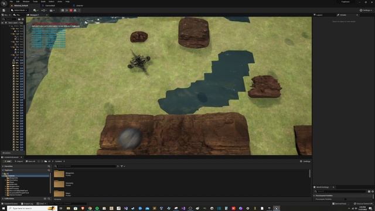Screen dimensions: 375x211
Task: Open Content Browser Settings on the right
Action: pyautogui.click(x=305, y=161)
